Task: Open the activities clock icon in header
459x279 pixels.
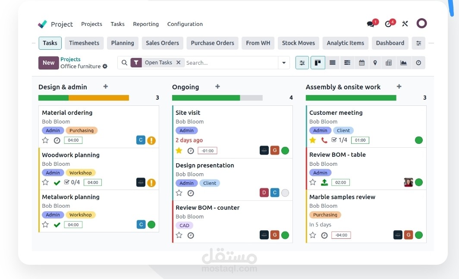Action: pyautogui.click(x=388, y=24)
